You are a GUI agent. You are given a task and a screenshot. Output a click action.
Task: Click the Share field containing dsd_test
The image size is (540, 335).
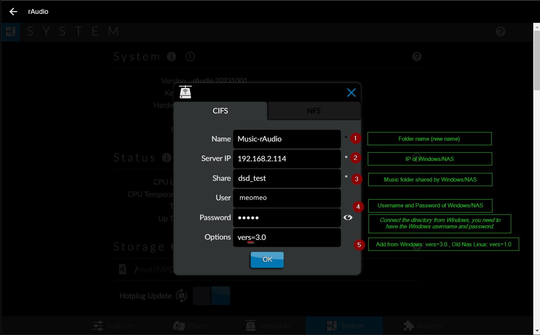coord(287,178)
